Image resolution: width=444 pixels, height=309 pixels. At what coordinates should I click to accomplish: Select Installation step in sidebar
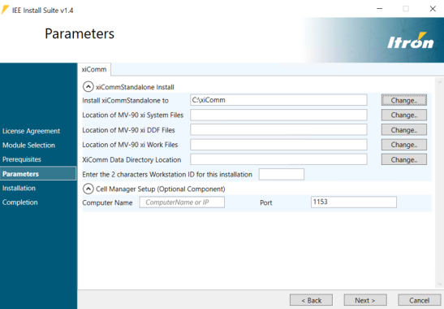coord(19,188)
